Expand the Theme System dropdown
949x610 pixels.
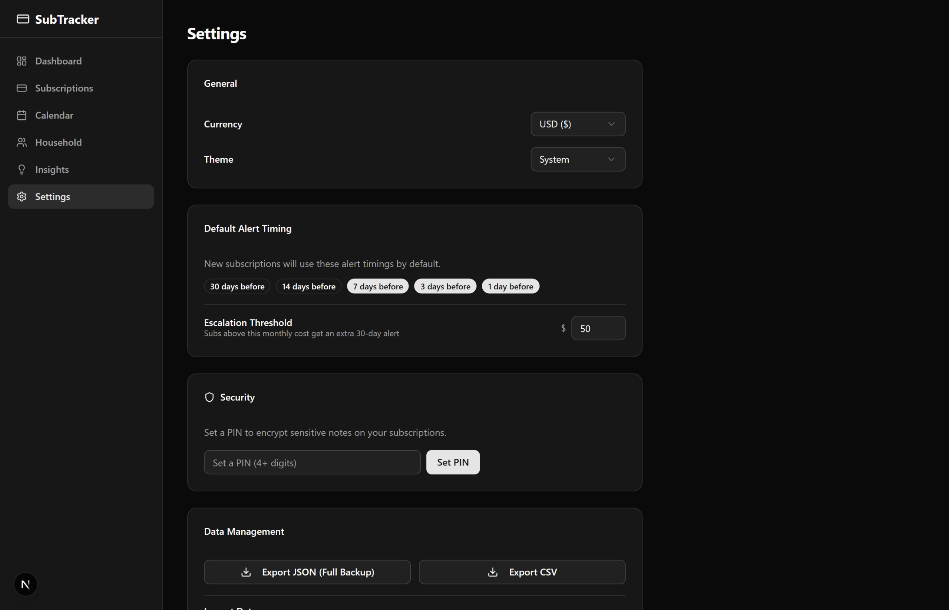577,159
